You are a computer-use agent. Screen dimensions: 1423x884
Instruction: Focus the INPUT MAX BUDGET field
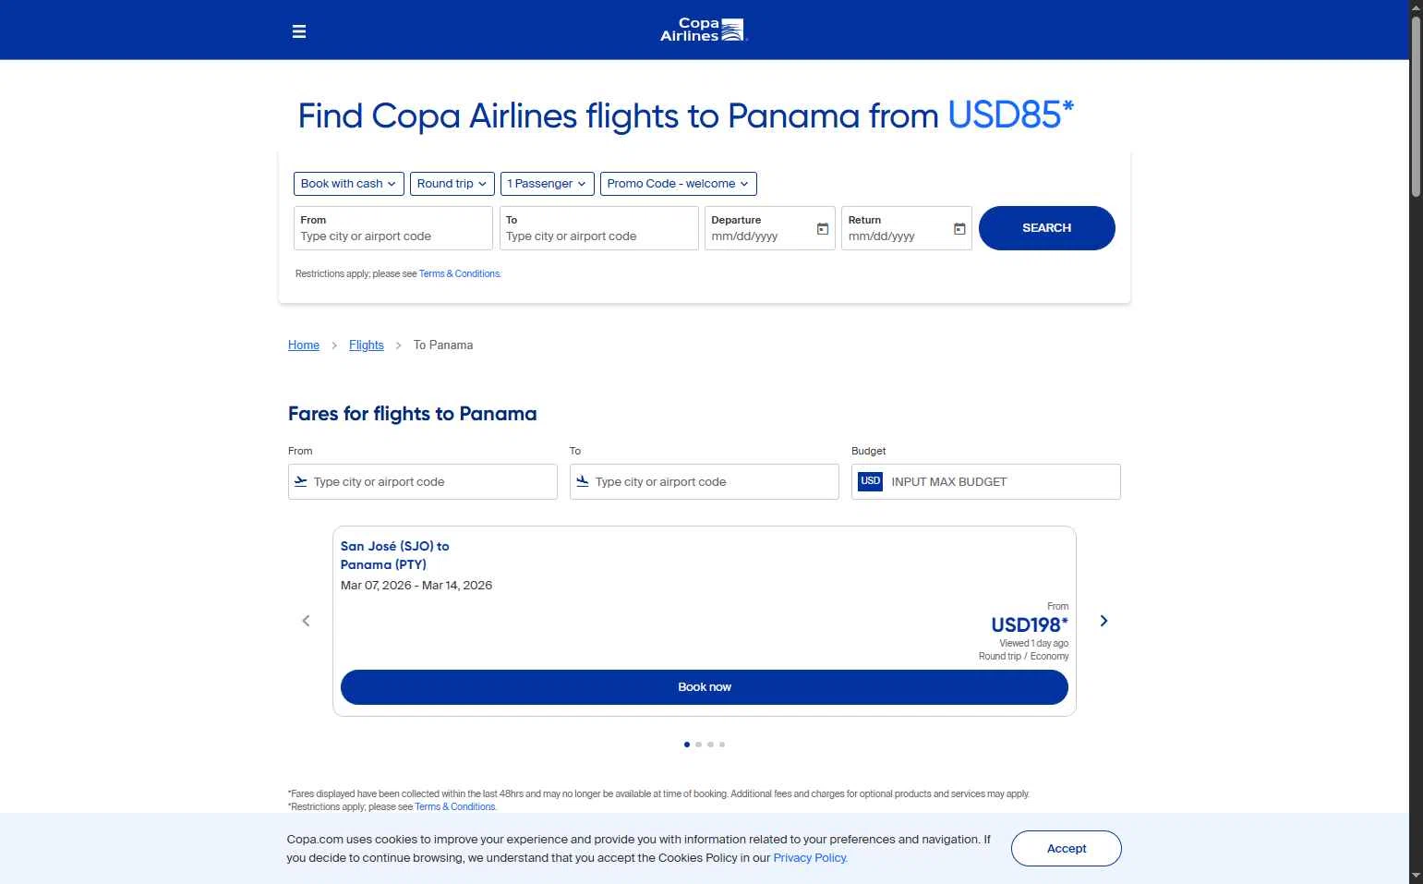(x=1001, y=482)
